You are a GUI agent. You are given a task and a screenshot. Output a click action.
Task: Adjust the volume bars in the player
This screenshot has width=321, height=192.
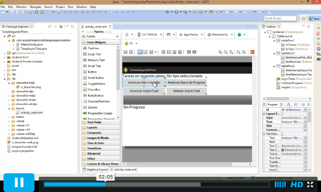tap(280, 185)
